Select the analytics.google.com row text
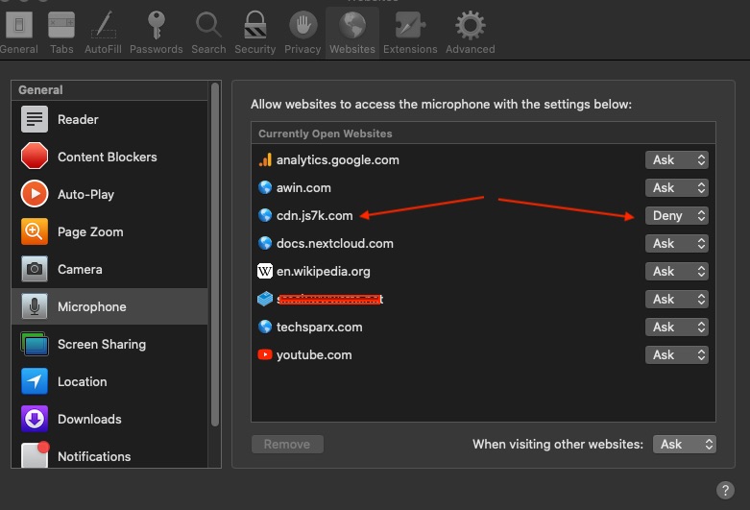 click(338, 159)
